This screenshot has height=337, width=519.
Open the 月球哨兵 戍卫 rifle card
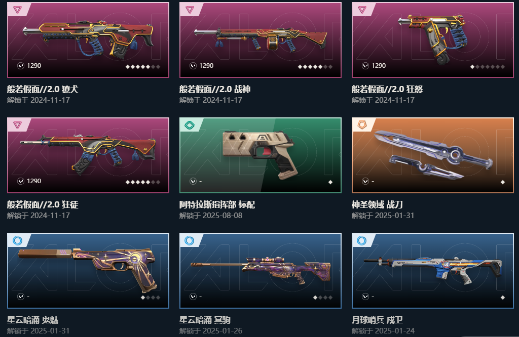(433, 271)
